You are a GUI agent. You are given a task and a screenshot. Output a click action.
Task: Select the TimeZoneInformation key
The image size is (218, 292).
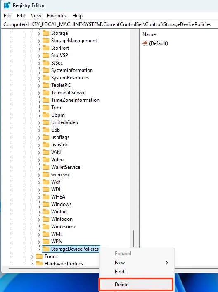pyautogui.click(x=75, y=100)
